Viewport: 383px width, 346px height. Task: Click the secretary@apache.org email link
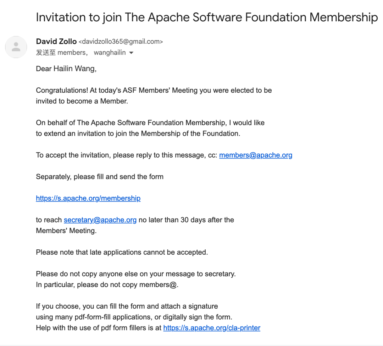tap(100, 220)
